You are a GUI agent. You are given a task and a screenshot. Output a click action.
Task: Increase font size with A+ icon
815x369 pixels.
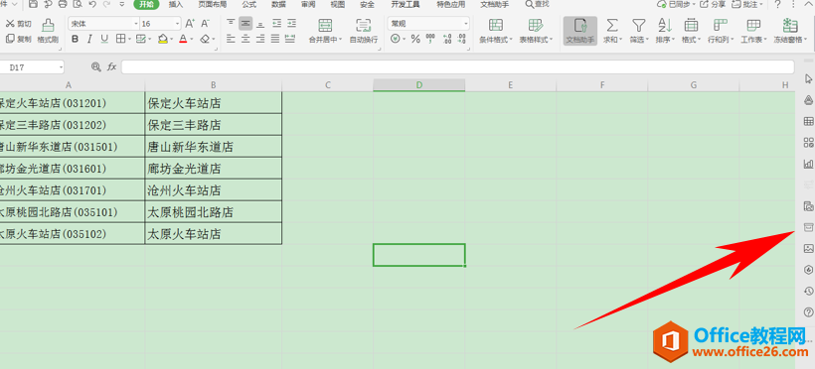[x=190, y=24]
